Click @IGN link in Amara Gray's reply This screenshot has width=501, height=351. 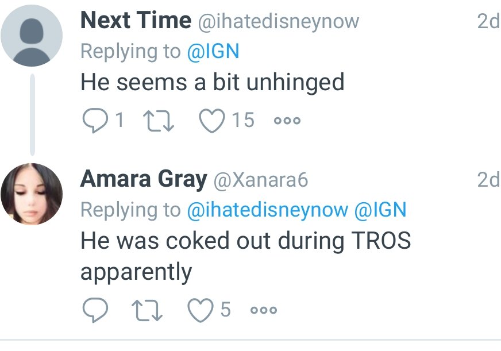[x=380, y=210]
